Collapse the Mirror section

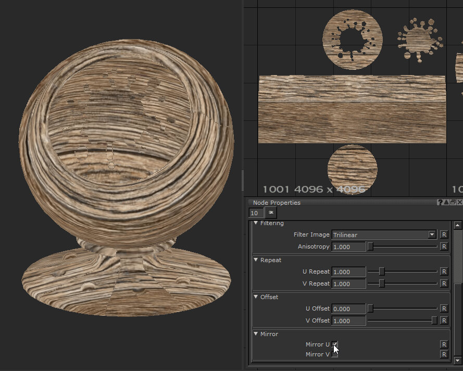pyautogui.click(x=256, y=334)
